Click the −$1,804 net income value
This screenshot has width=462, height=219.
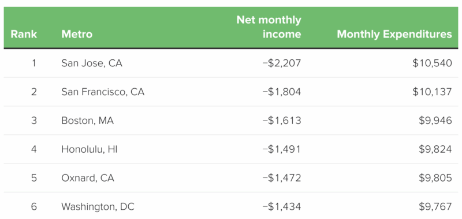point(282,92)
